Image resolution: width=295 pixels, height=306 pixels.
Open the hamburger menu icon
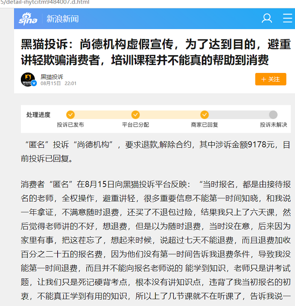[x=288, y=18]
